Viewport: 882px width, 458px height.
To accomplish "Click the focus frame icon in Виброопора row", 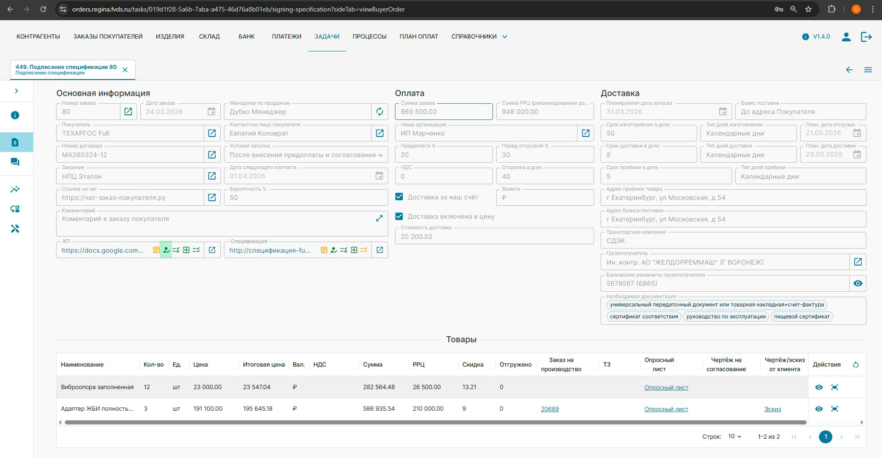I will (x=835, y=387).
